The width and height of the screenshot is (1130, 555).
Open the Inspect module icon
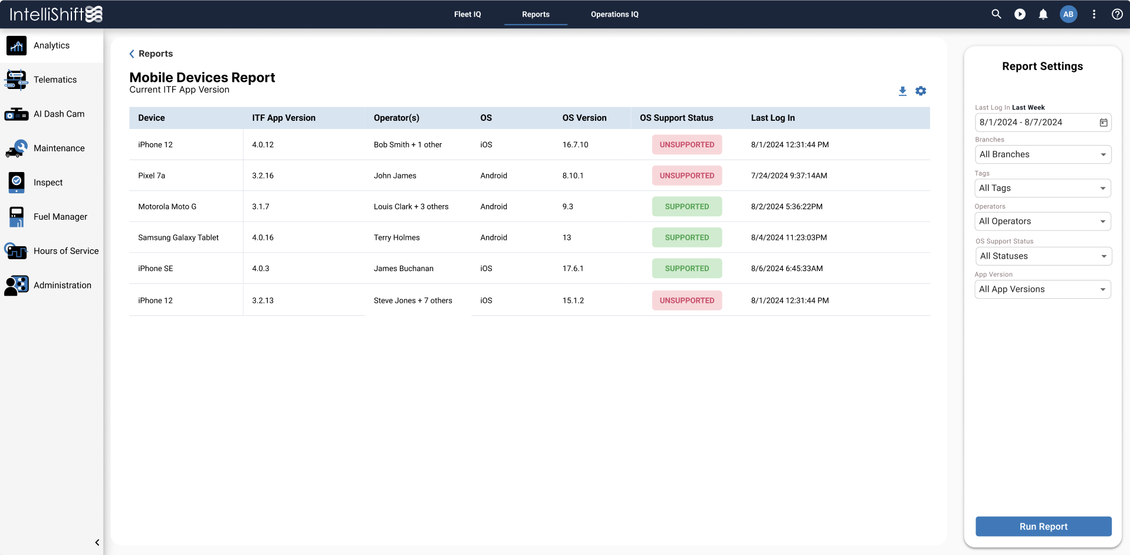click(17, 183)
